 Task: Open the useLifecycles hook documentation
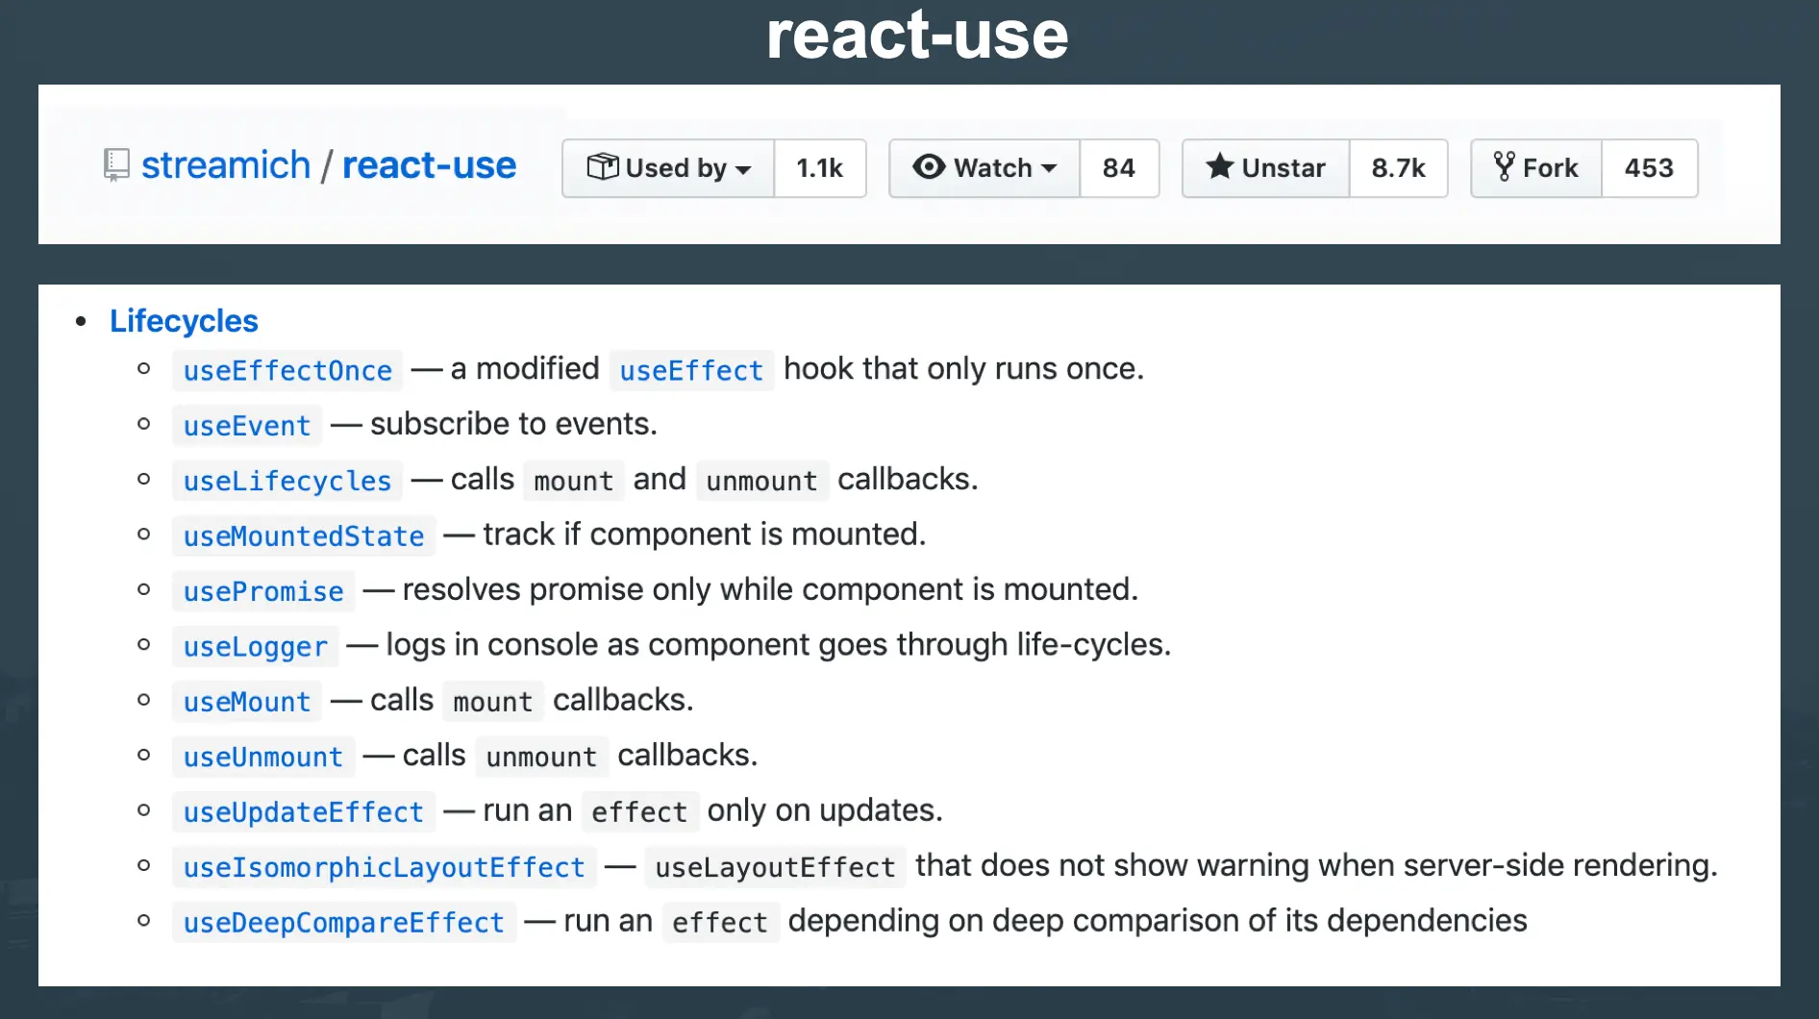[287, 481]
